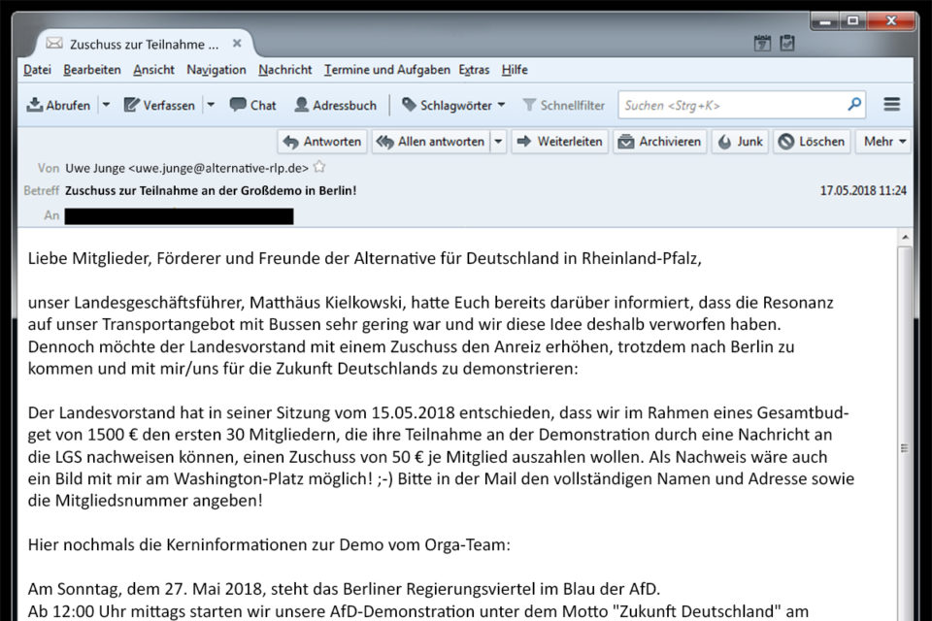Open the Chat toolbar button
This screenshot has height=621, width=932.
(x=253, y=105)
